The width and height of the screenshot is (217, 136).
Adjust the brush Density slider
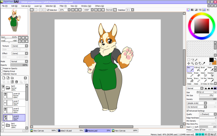coord(208,99)
